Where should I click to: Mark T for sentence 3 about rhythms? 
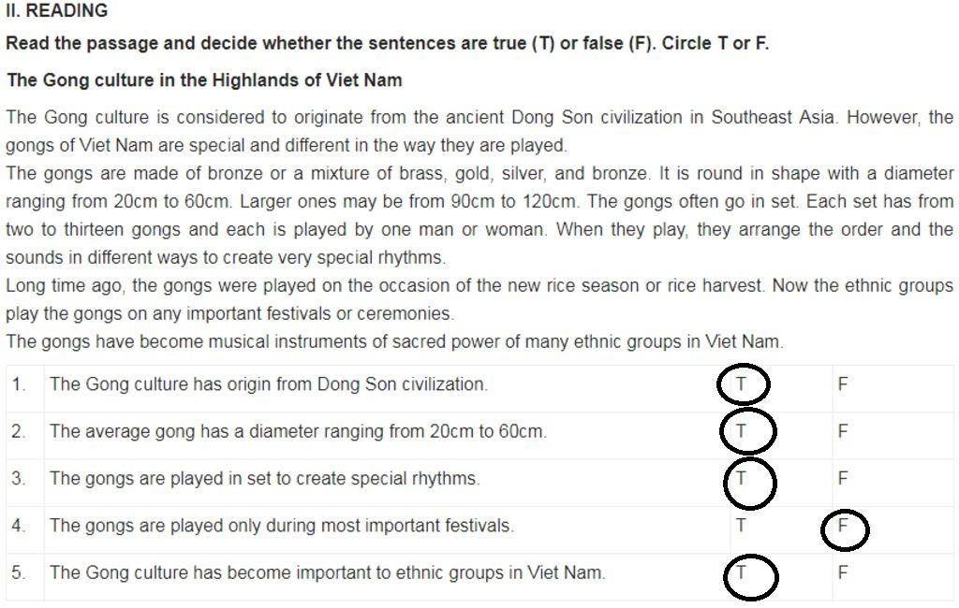741,478
